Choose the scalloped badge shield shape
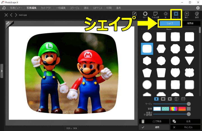This screenshot has height=131, width=202. point(189,73)
